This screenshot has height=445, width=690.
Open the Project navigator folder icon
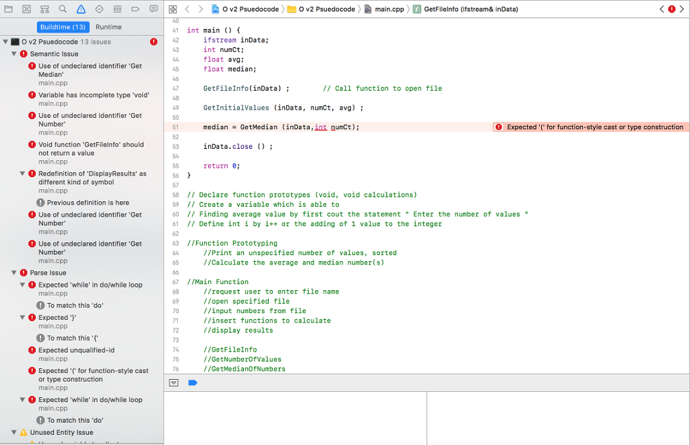tap(9, 9)
